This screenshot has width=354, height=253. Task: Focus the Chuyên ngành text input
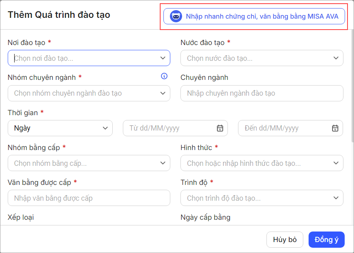(x=262, y=93)
